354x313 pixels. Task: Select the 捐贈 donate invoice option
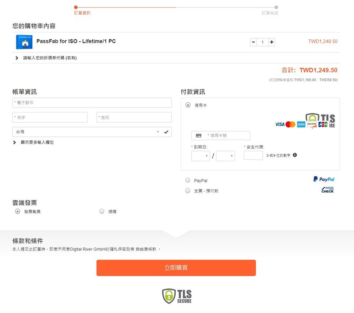(x=102, y=211)
